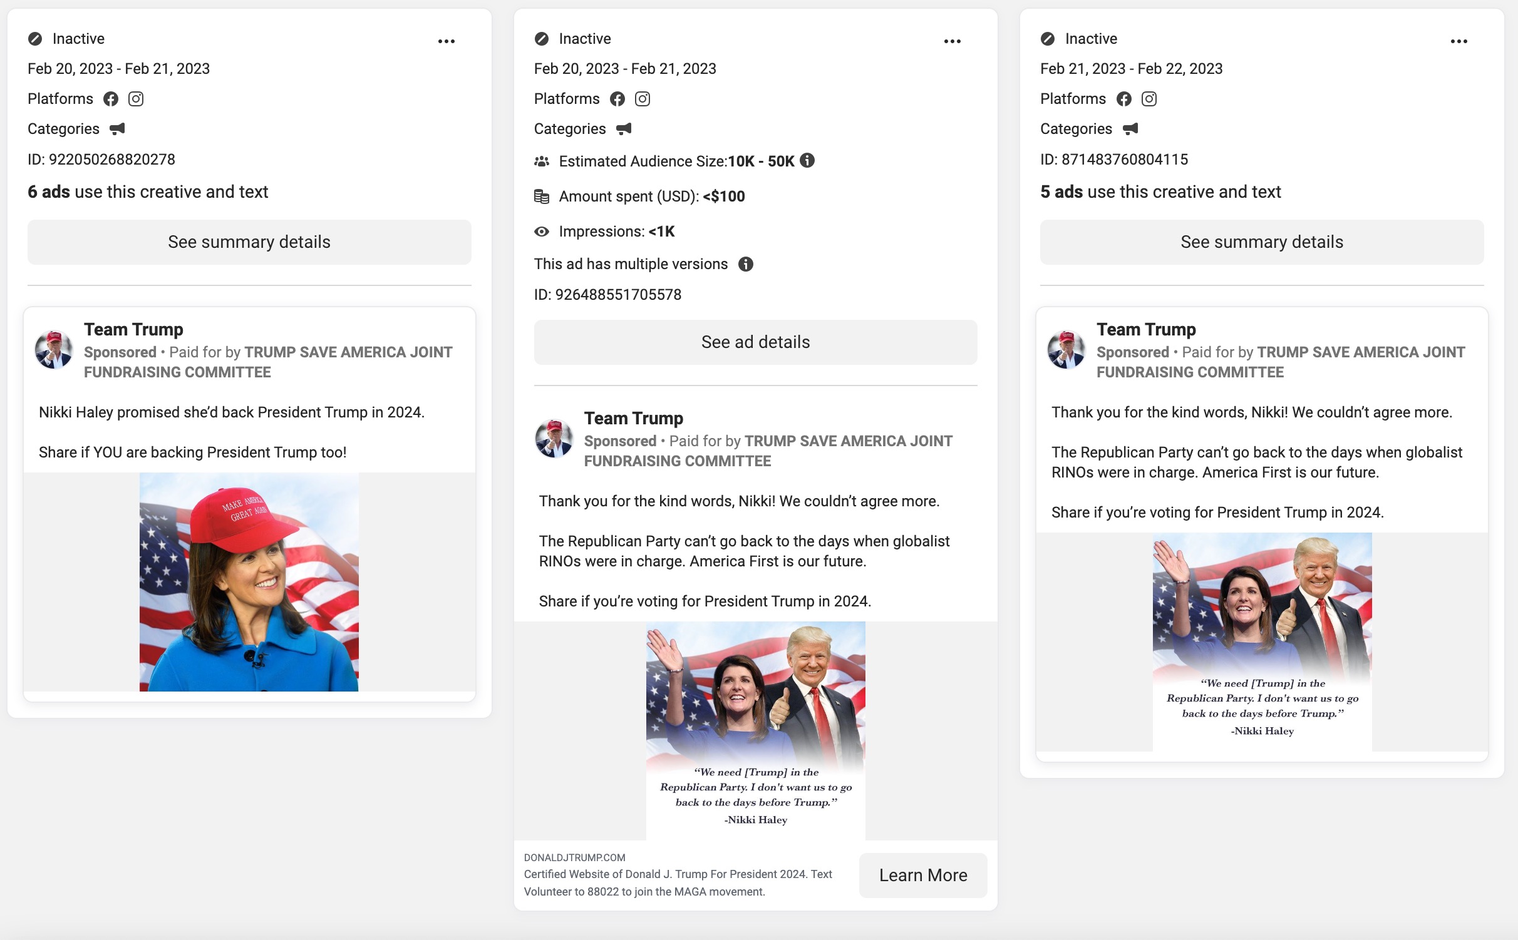The image size is (1518, 940).
Task: Expand summary details for ad 871483760804115
Action: pos(1261,242)
